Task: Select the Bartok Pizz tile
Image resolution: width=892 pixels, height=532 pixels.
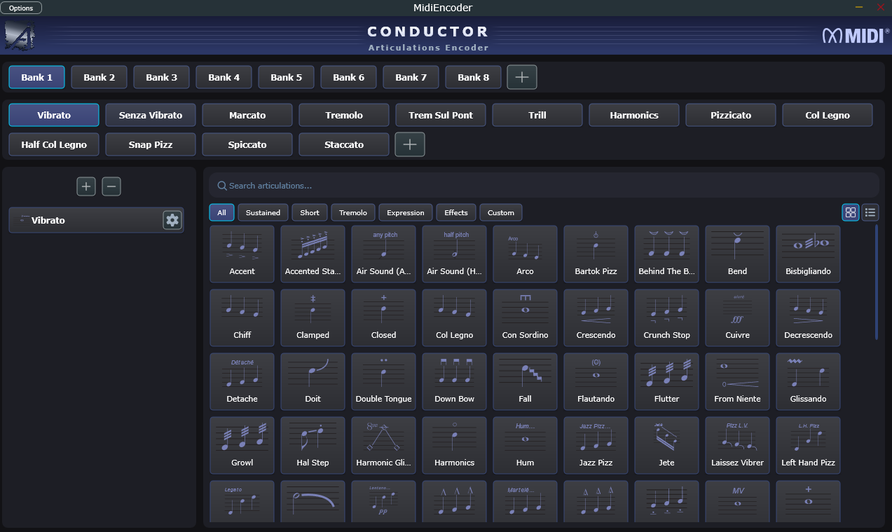Action: [x=596, y=254]
